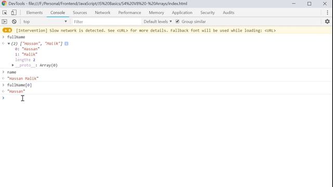Toggle the Group similar checkbox
The width and height of the screenshot is (333, 187).
(177, 21)
